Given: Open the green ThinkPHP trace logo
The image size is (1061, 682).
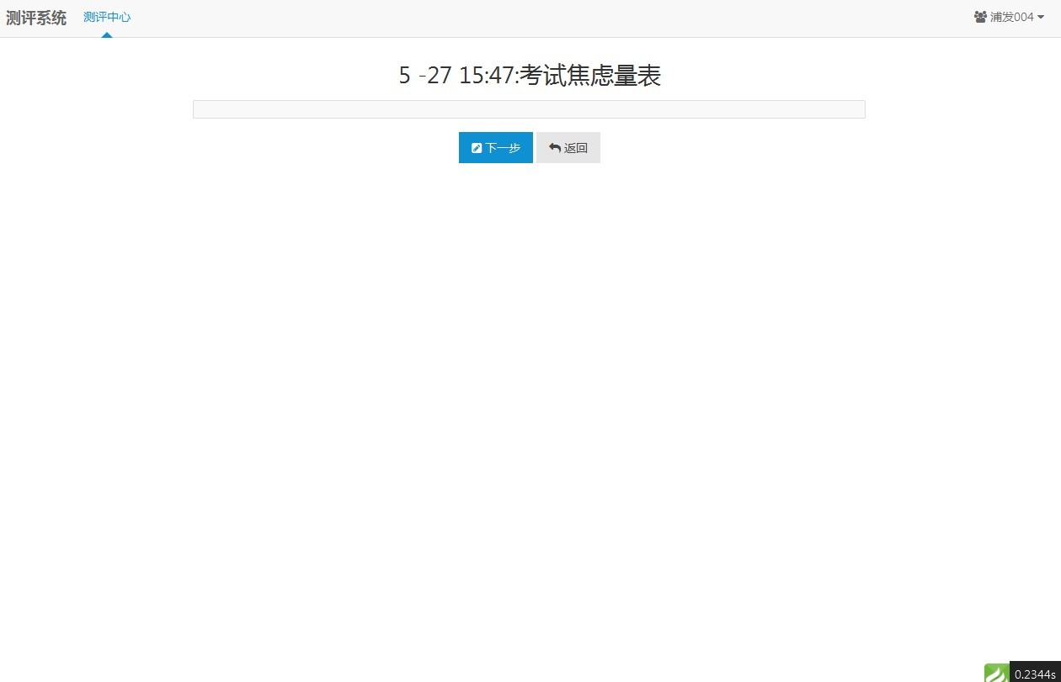Looking at the screenshot, I should [x=997, y=673].
